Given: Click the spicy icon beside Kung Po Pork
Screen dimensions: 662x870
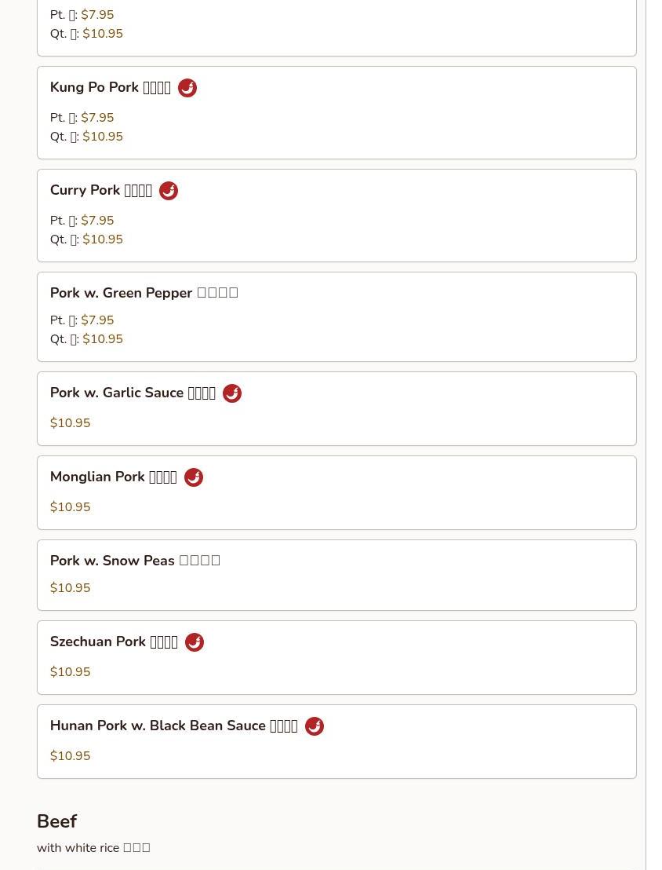Looking at the screenshot, I should tap(187, 88).
